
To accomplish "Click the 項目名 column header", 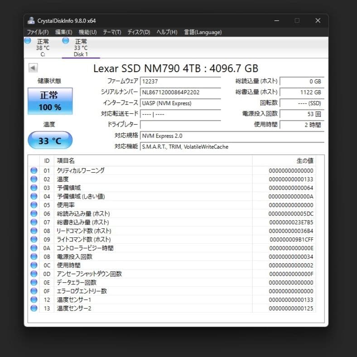I will click(x=153, y=161).
